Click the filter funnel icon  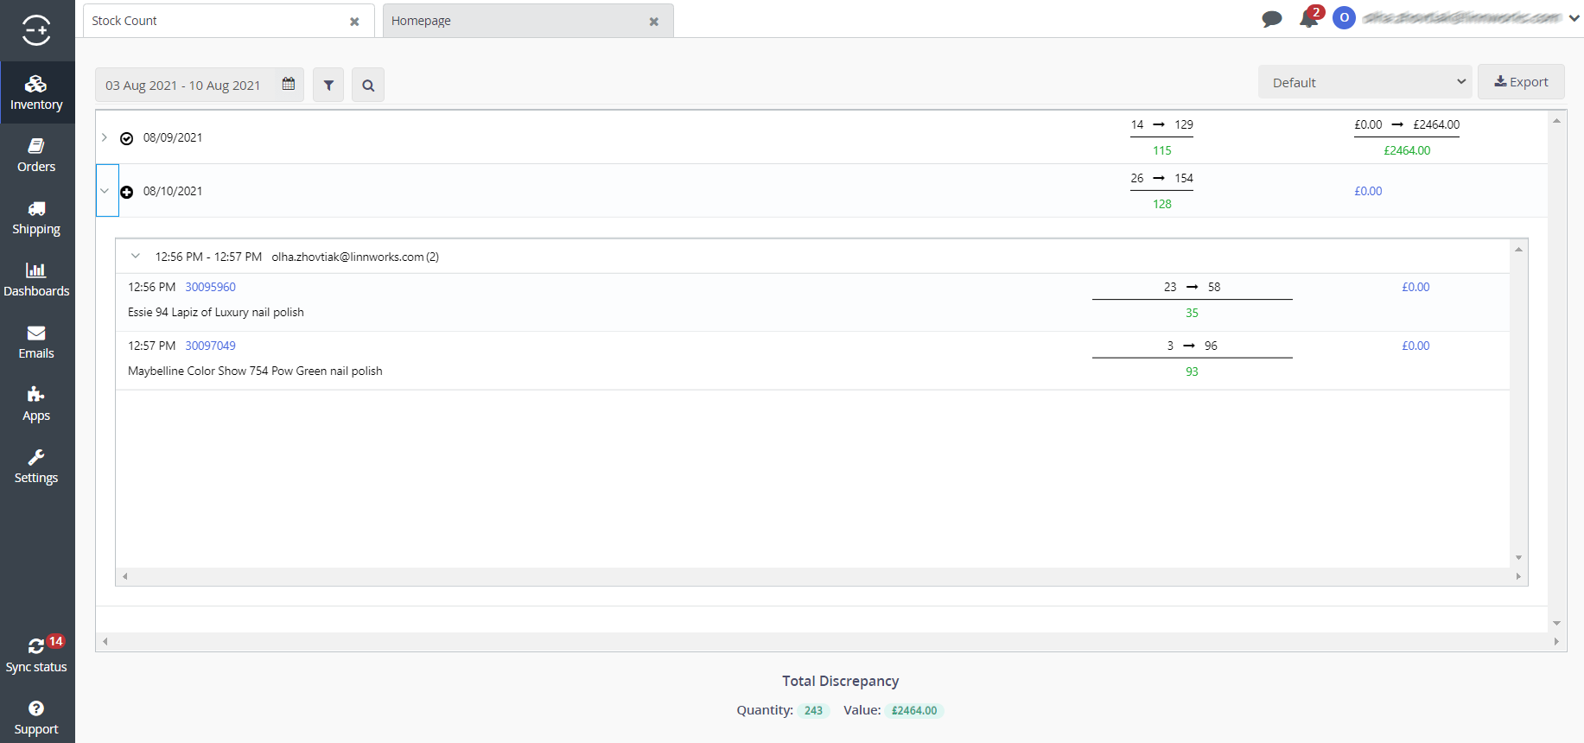[328, 85]
